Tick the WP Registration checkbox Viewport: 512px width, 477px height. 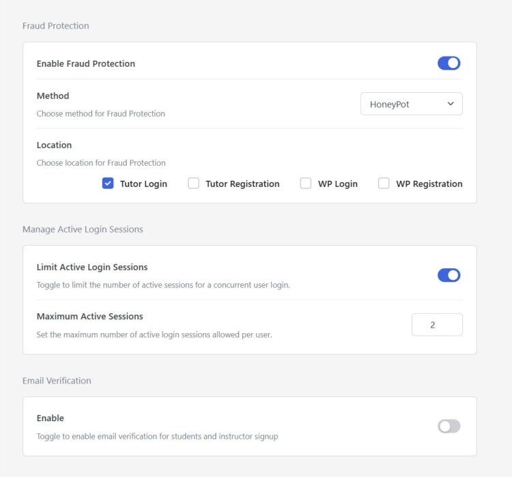(x=384, y=184)
